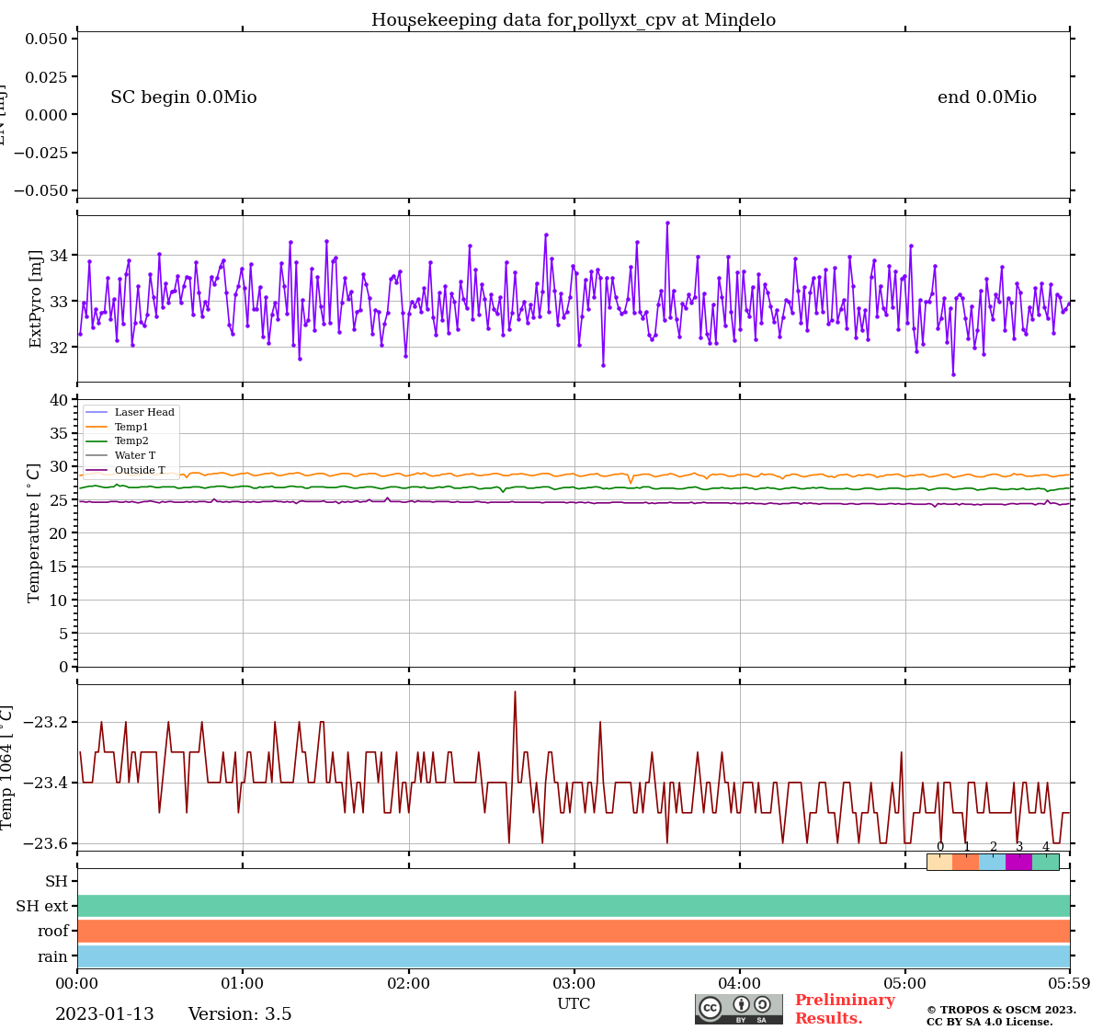Click the 04:00 time tick label
The image size is (1103, 1030).
739,983
